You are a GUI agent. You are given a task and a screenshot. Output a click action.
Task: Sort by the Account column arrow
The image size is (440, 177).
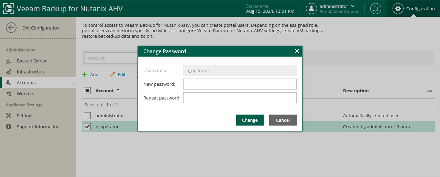tap(118, 91)
